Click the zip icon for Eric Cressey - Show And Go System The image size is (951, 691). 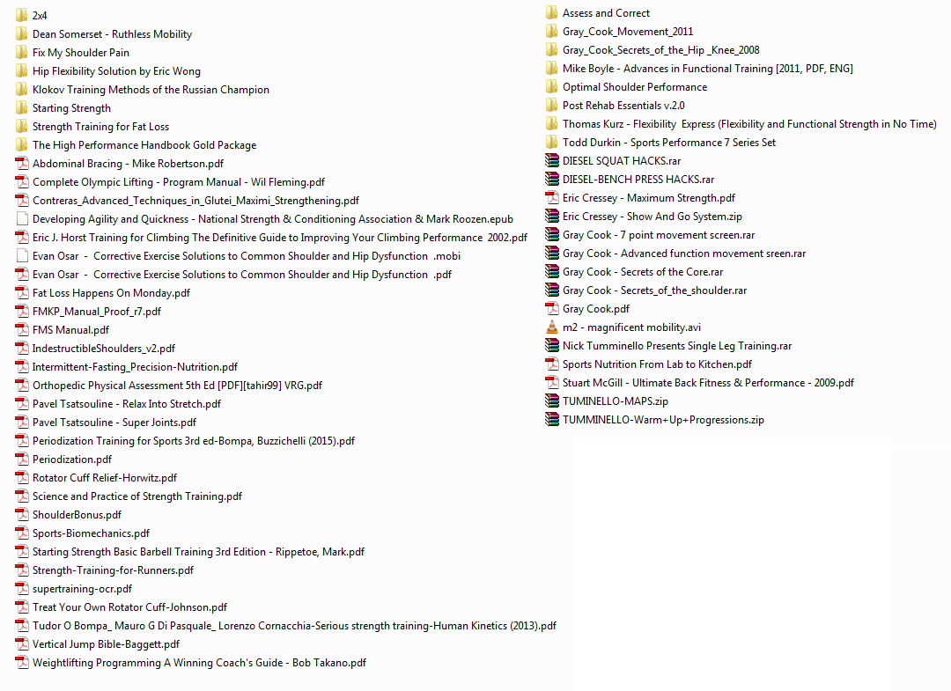pyautogui.click(x=552, y=216)
